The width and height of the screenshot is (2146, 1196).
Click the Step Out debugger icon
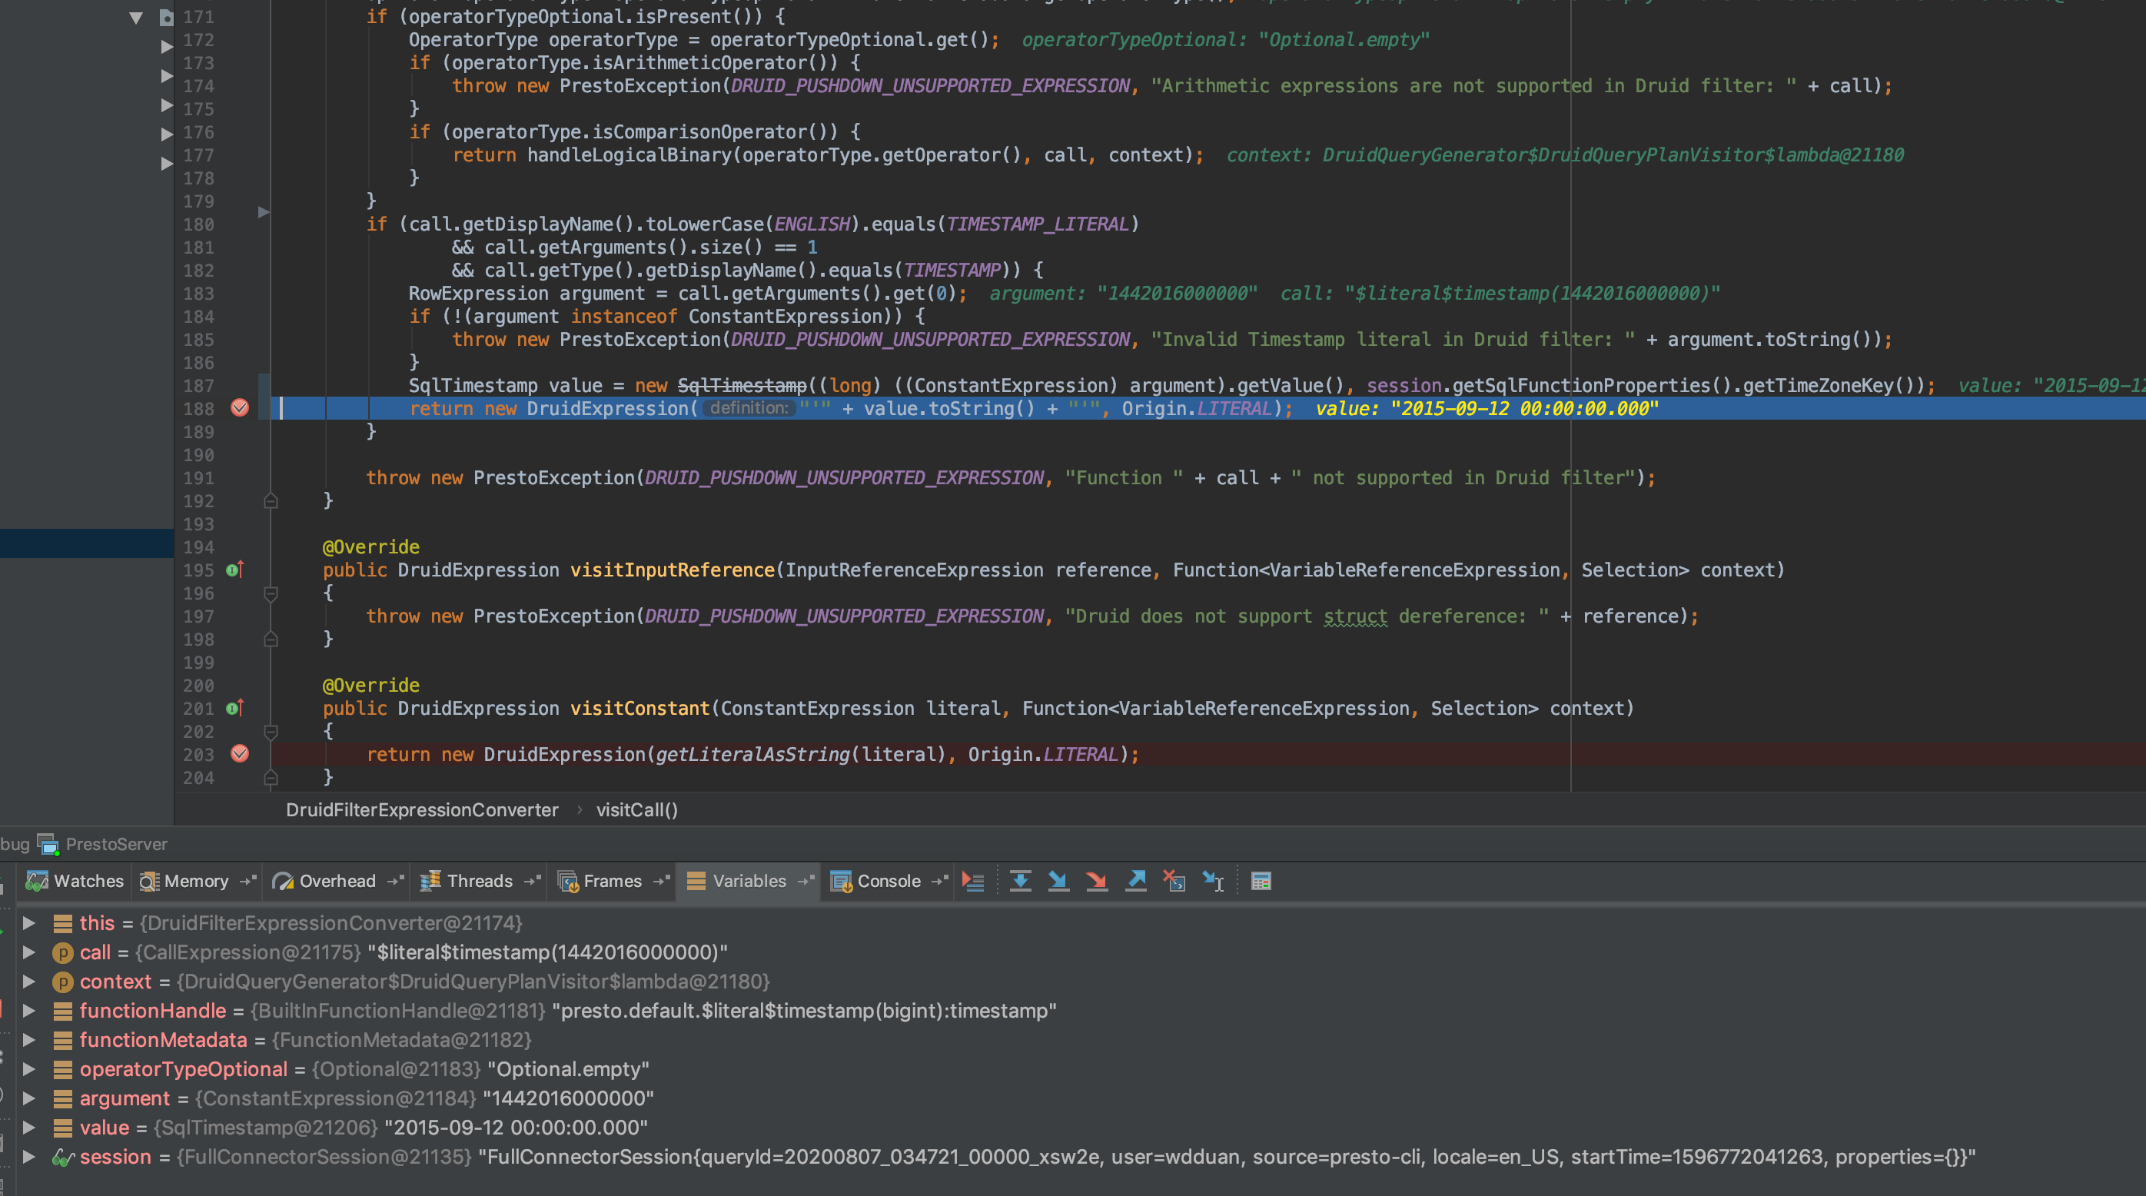[x=1136, y=881]
